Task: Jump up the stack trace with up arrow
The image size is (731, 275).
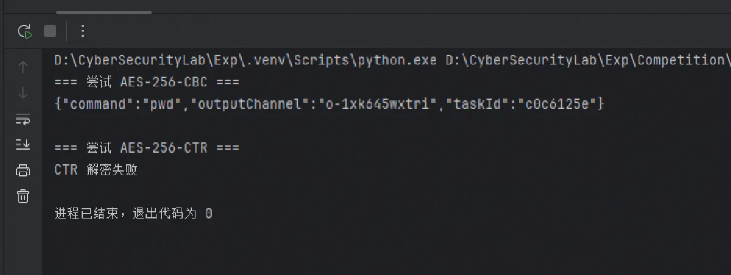Action: [x=23, y=68]
